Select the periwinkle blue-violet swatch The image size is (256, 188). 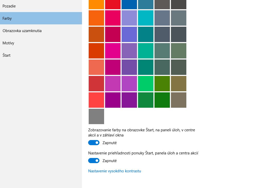coord(129,34)
